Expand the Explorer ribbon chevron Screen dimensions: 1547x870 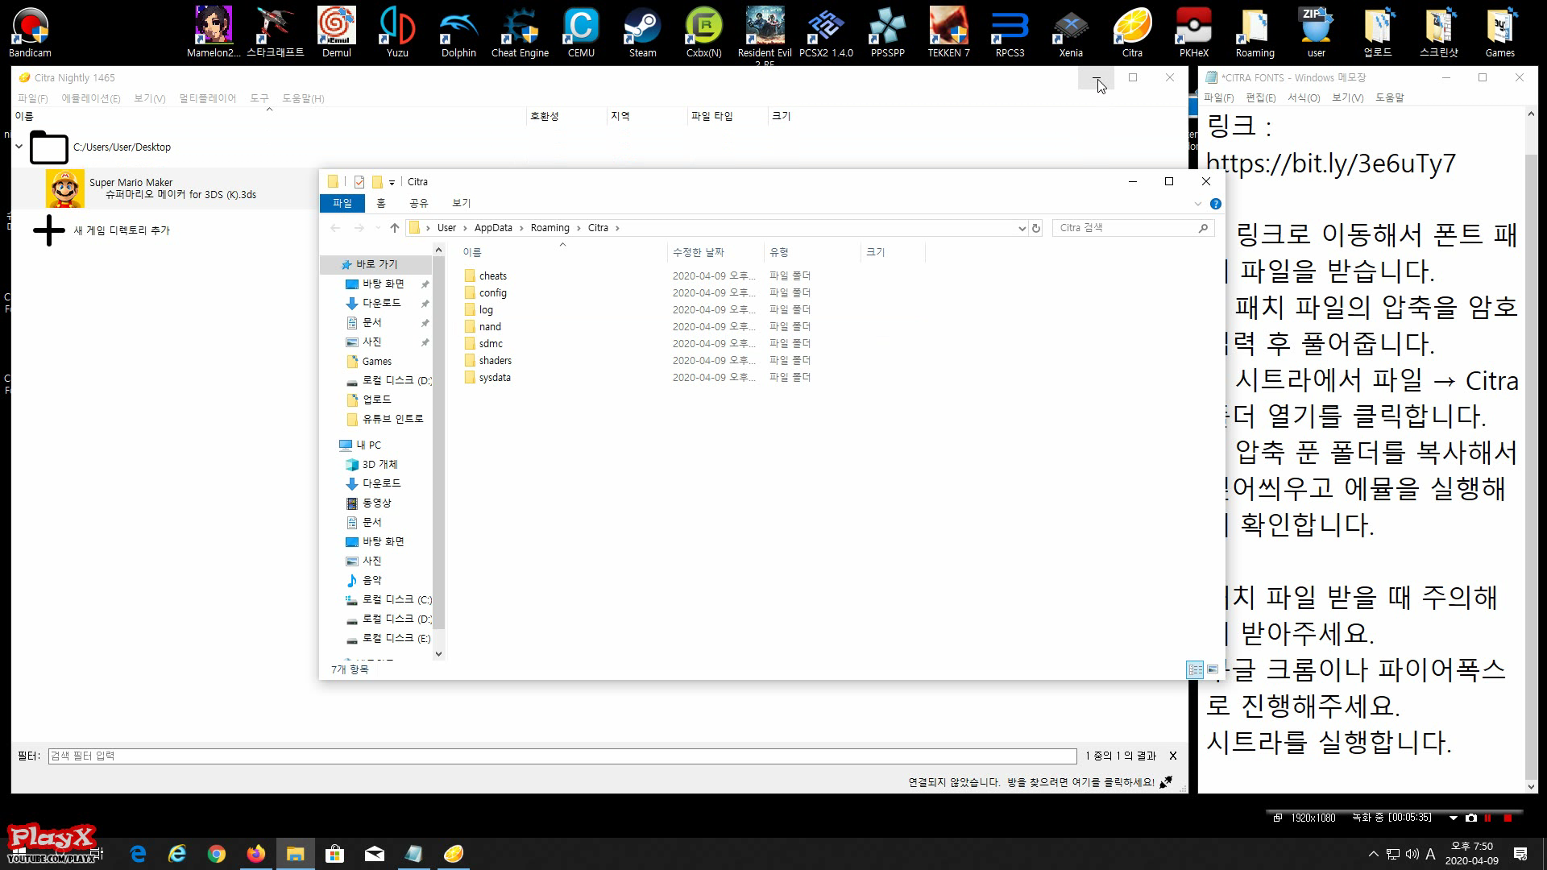pos(1197,204)
